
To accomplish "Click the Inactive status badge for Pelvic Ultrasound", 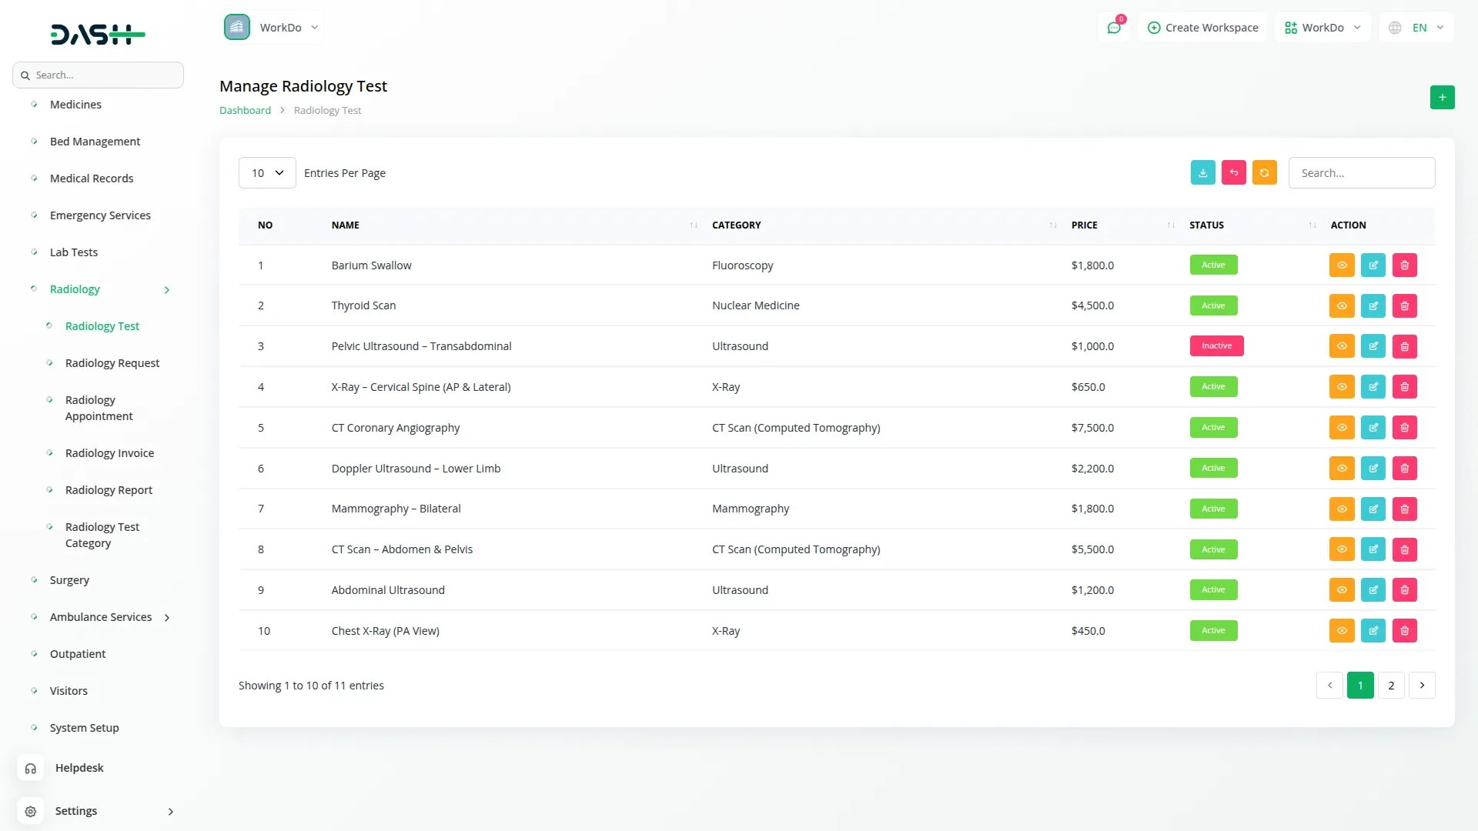I will tap(1216, 346).
